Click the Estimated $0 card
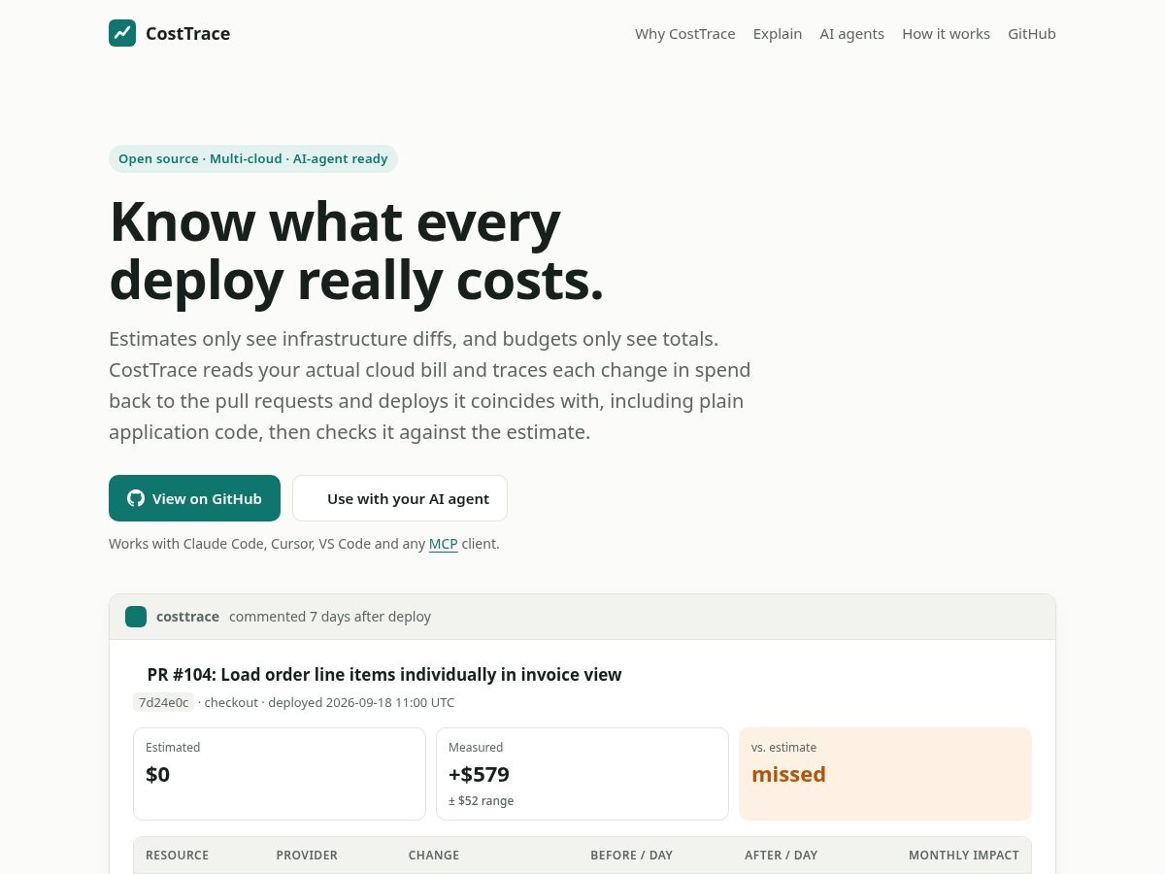 280,774
